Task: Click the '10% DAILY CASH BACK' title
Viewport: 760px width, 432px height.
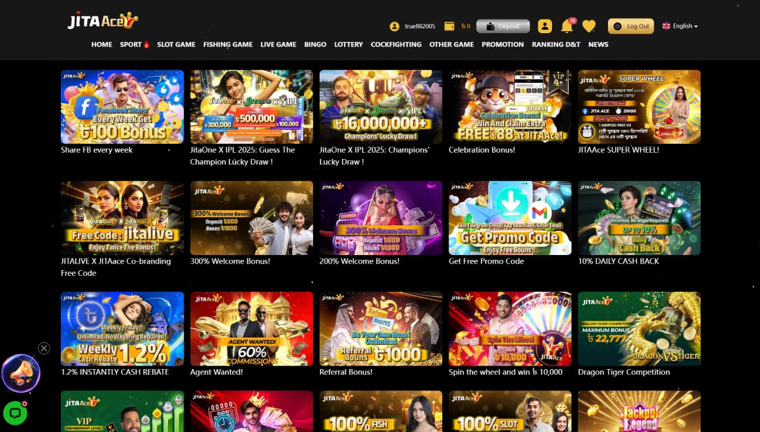Action: [618, 261]
